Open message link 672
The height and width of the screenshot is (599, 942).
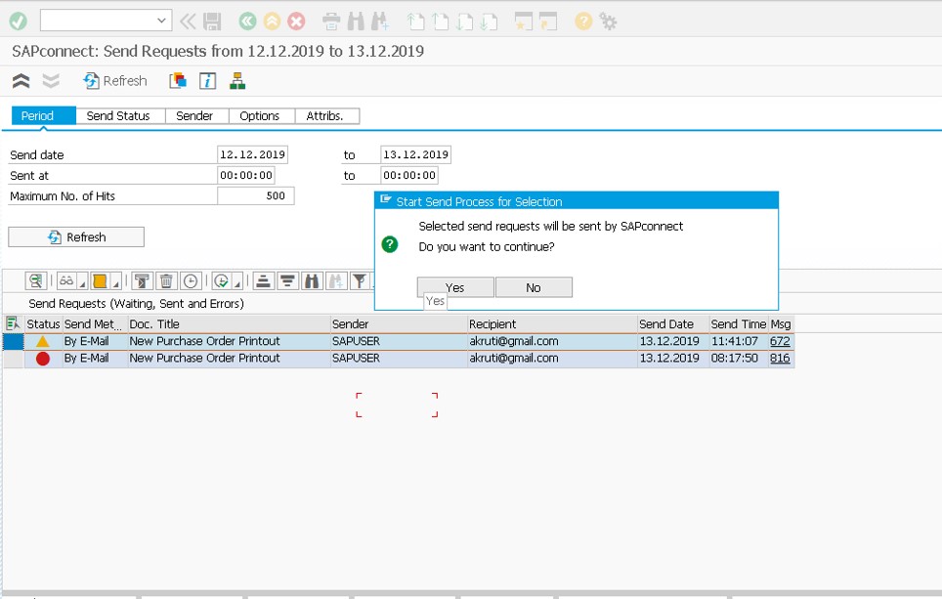tap(780, 341)
